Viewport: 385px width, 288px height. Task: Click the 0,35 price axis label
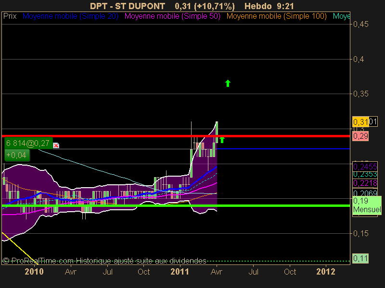click(360, 94)
